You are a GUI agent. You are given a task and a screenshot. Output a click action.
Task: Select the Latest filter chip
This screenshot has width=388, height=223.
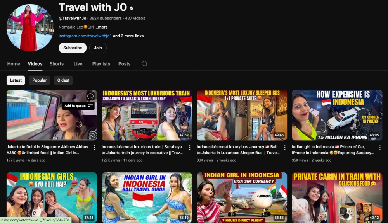[x=16, y=80]
